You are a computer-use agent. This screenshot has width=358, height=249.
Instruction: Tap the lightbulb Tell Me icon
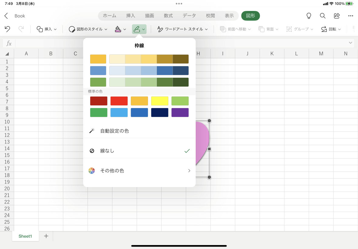pyautogui.click(x=309, y=16)
